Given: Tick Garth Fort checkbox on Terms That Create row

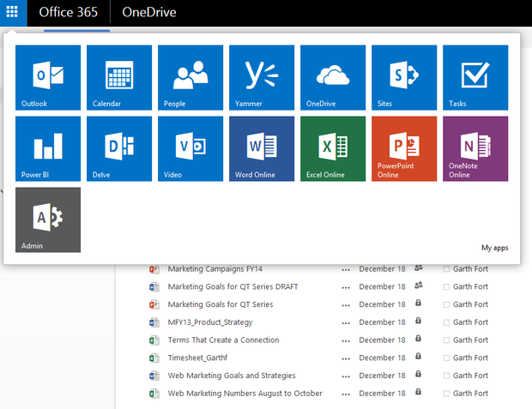Looking at the screenshot, I should coord(446,340).
